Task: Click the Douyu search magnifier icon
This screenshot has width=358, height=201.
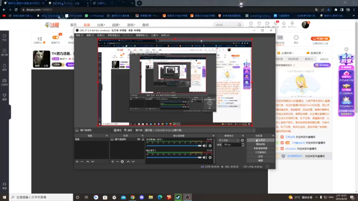Action: pos(239,25)
